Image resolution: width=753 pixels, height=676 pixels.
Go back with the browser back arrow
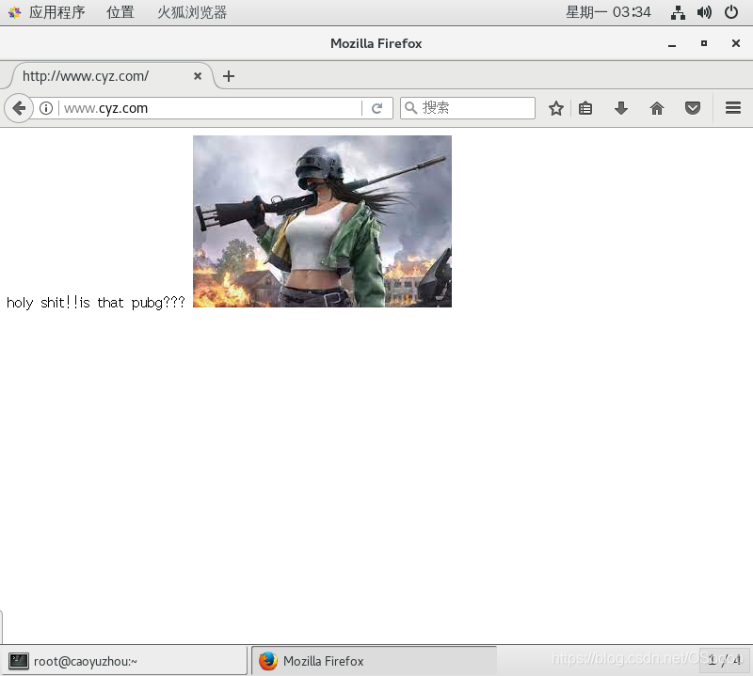click(19, 108)
